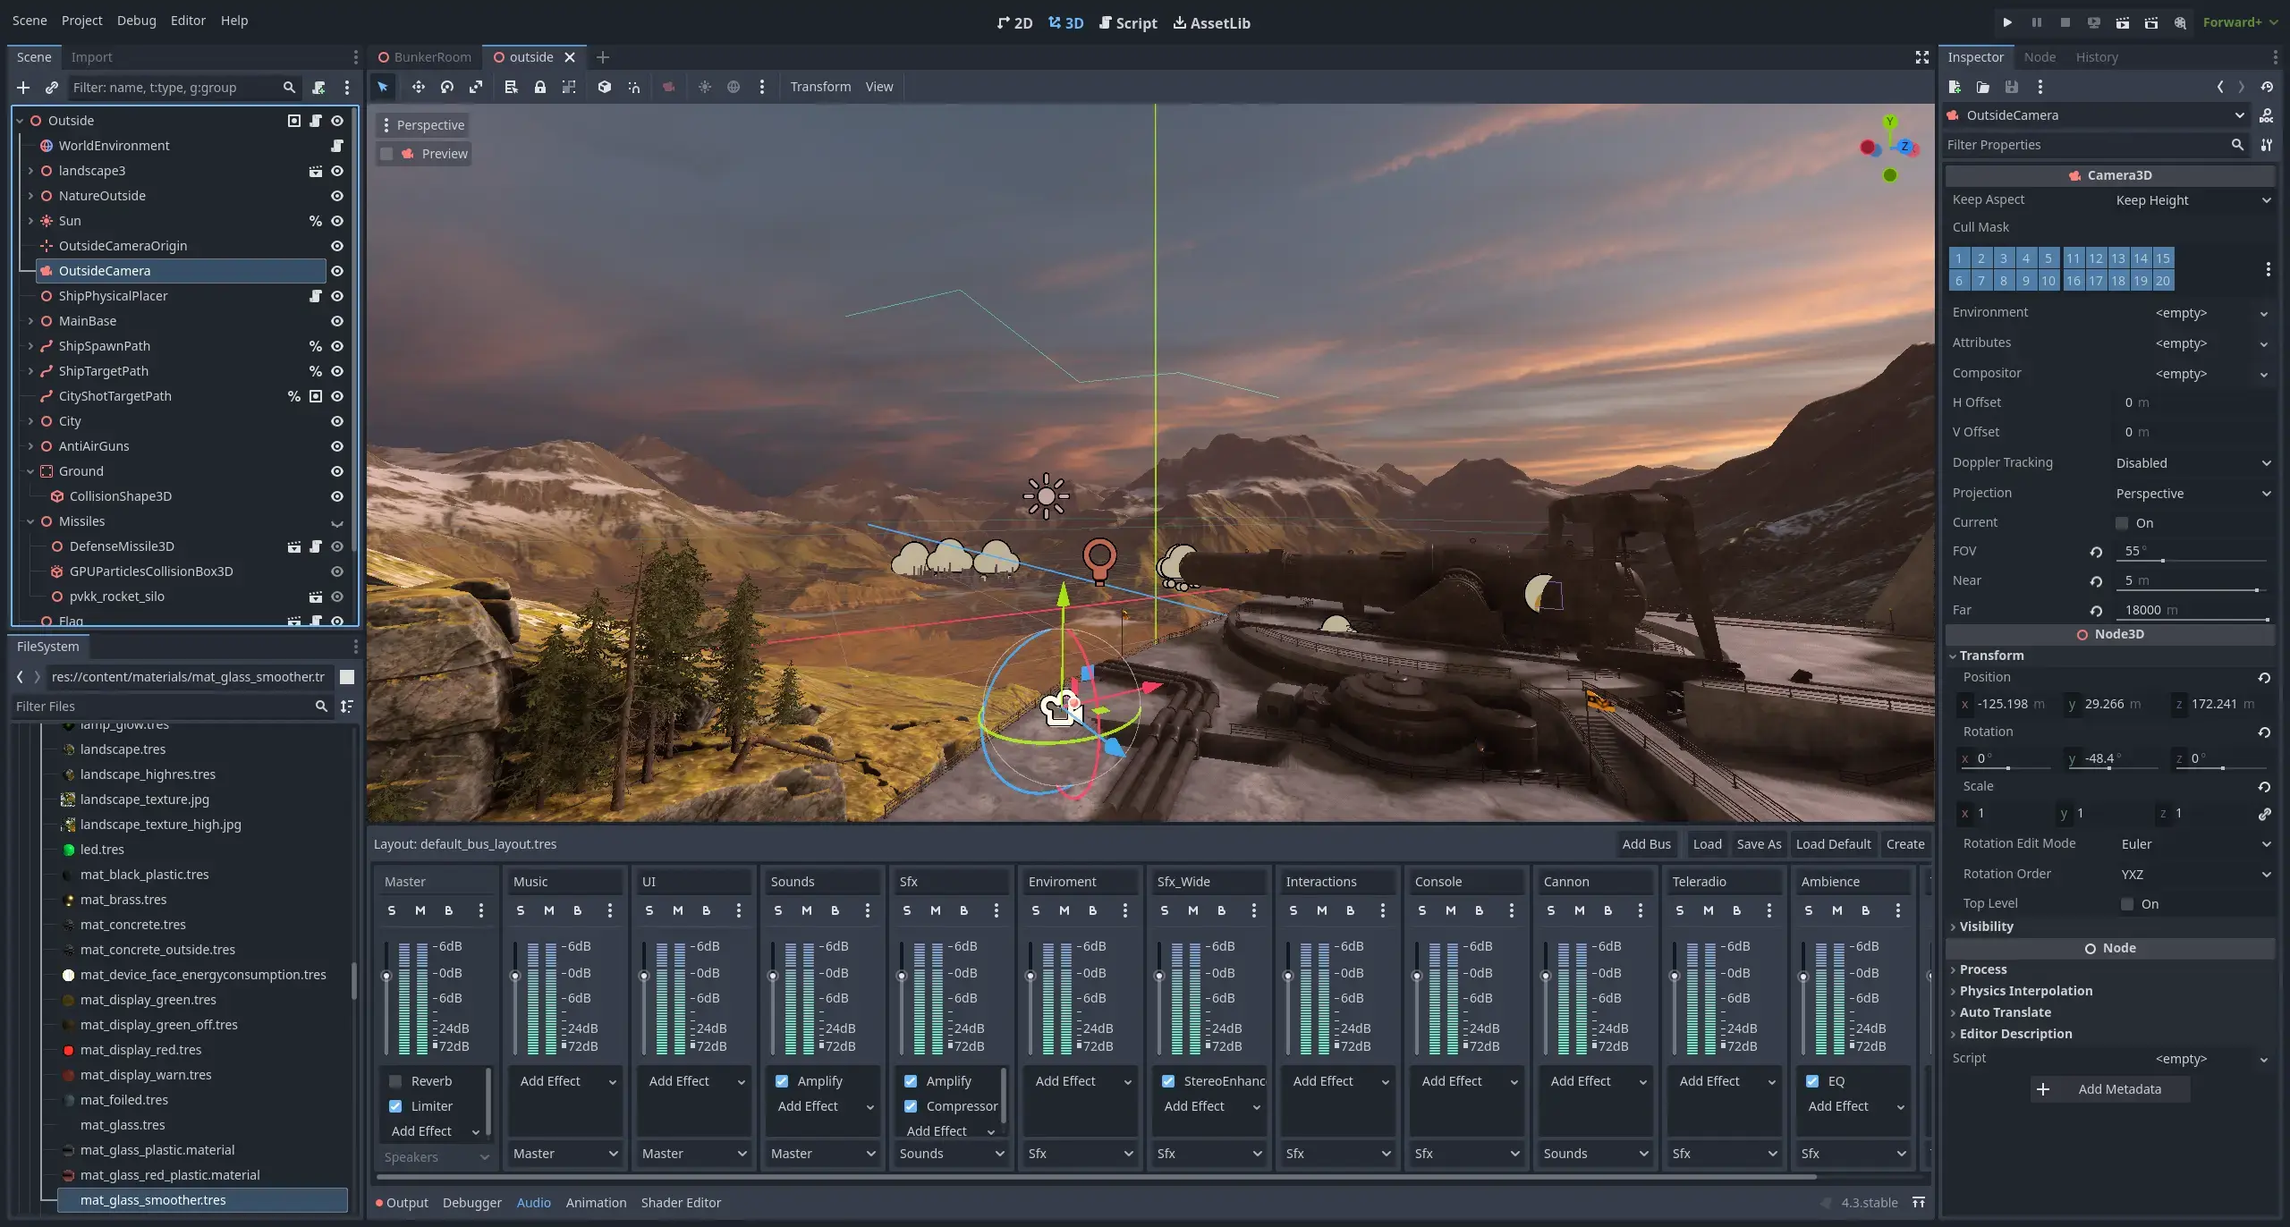Select the Scale mode tool
The height and width of the screenshot is (1227, 2290).
tap(476, 87)
